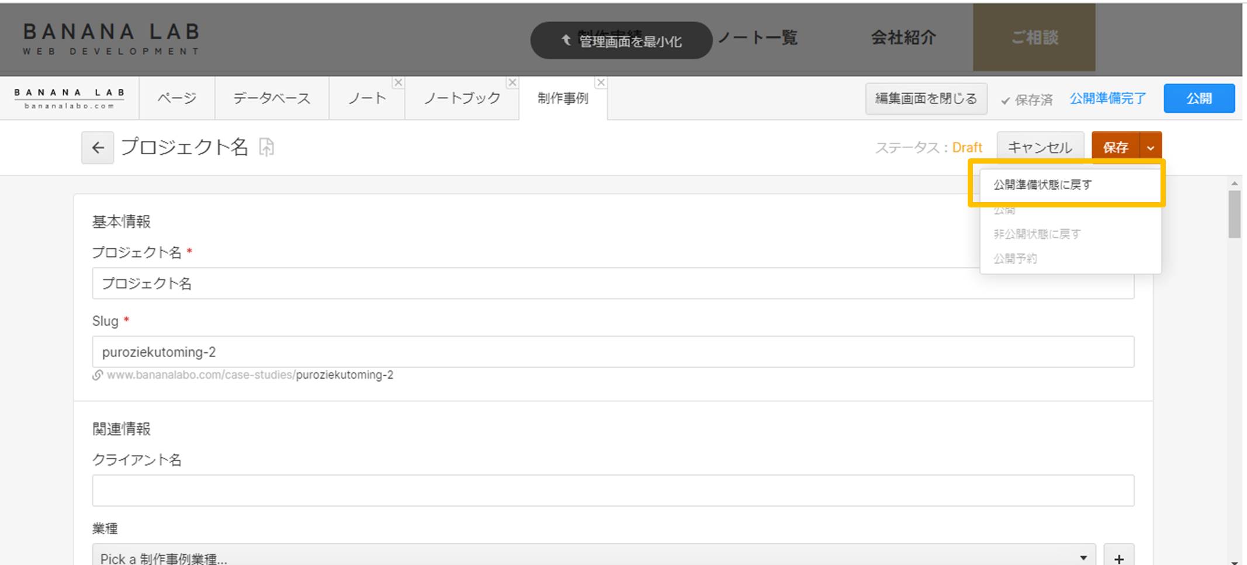The image size is (1247, 565).
Task: Click 管理画面を最小化 button
Action: coord(621,41)
